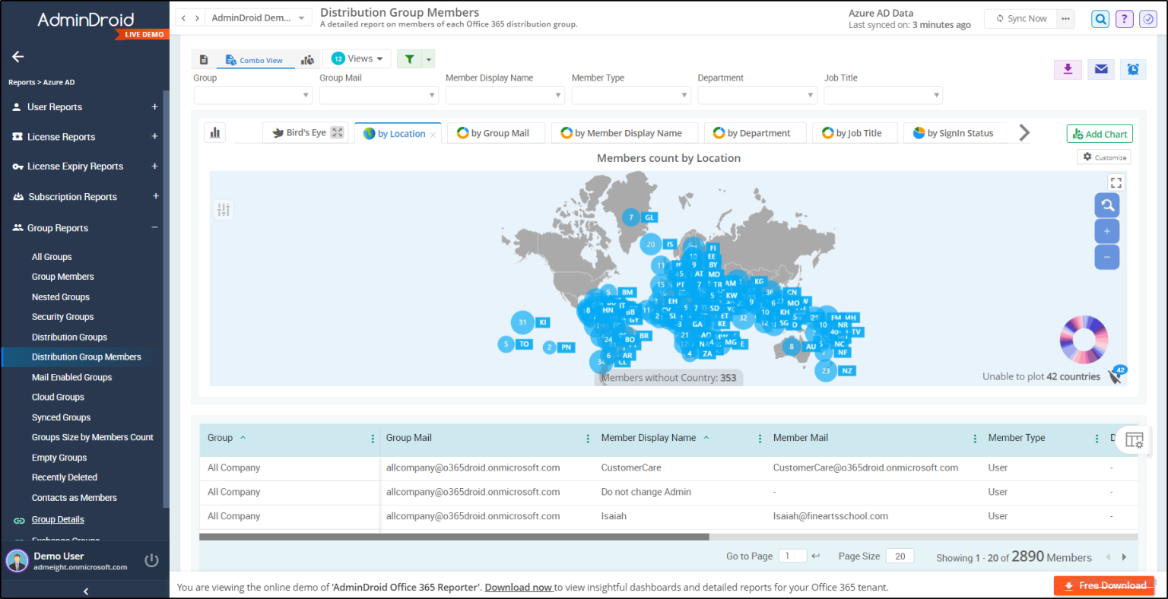This screenshot has width=1168, height=599.
Task: Open the table column settings icon
Action: [x=1134, y=440]
